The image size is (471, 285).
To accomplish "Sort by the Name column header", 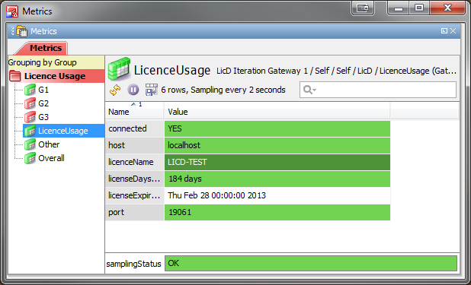I will 134,112.
